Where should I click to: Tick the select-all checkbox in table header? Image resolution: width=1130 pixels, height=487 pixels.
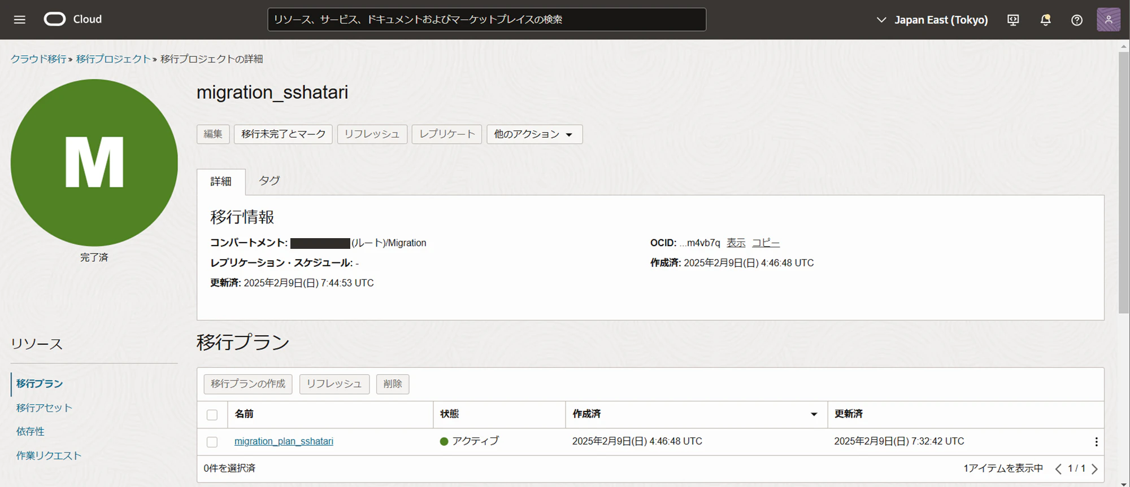tap(212, 415)
